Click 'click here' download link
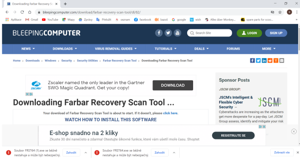The height and width of the screenshot is (159, 300). [x=170, y=113]
